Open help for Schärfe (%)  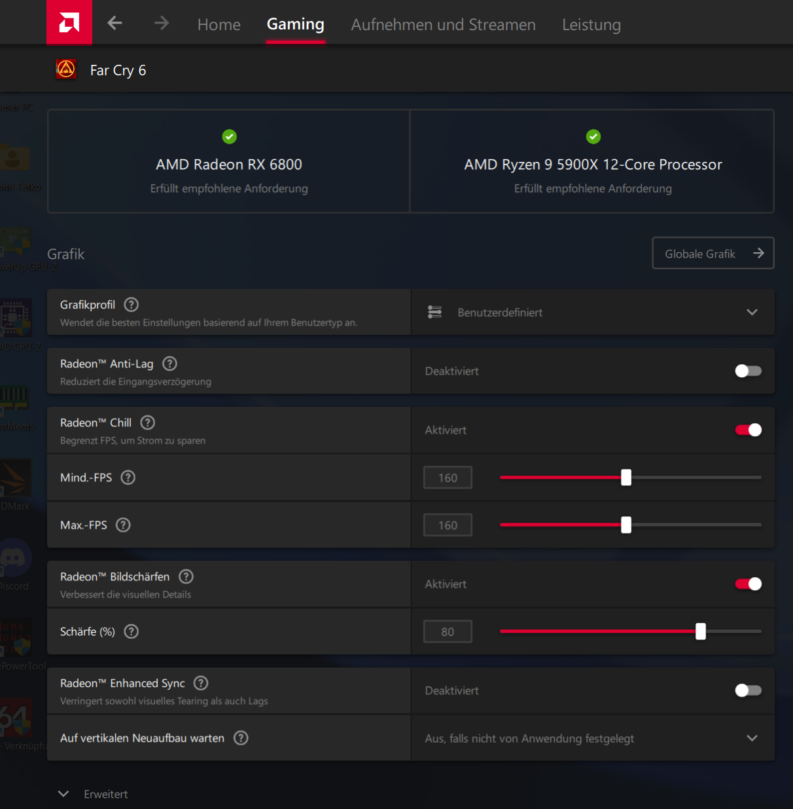coord(132,631)
